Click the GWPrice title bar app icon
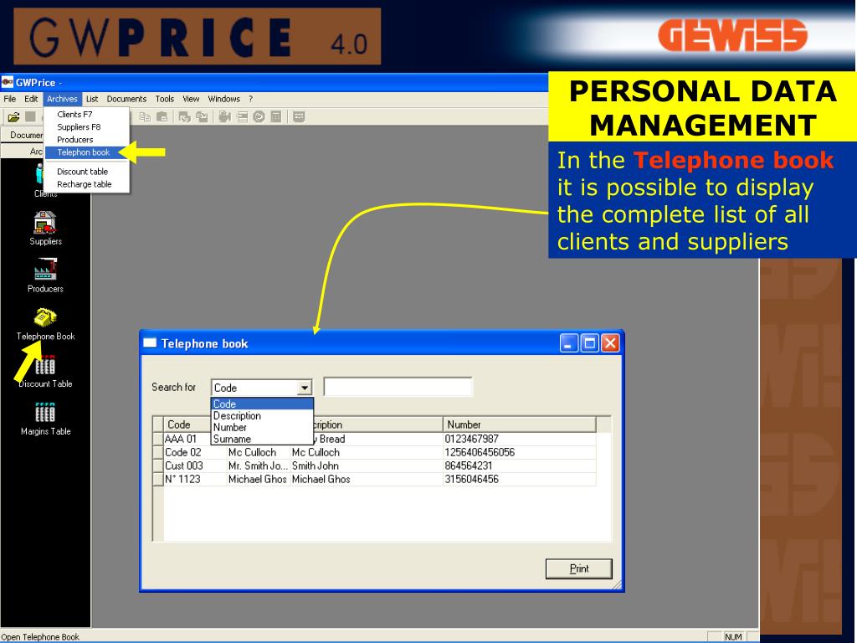 click(x=7, y=83)
